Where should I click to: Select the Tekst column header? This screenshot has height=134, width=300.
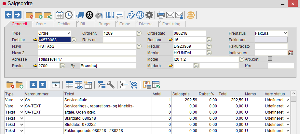pyautogui.click(x=108, y=94)
